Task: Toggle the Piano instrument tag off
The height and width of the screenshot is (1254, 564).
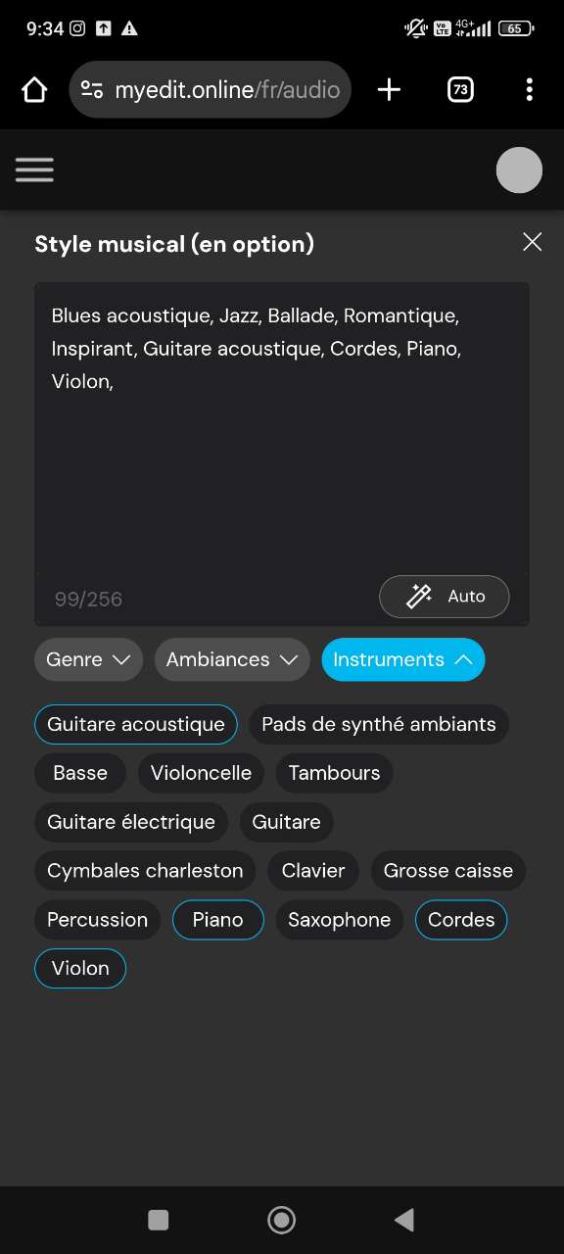Action: coord(217,919)
